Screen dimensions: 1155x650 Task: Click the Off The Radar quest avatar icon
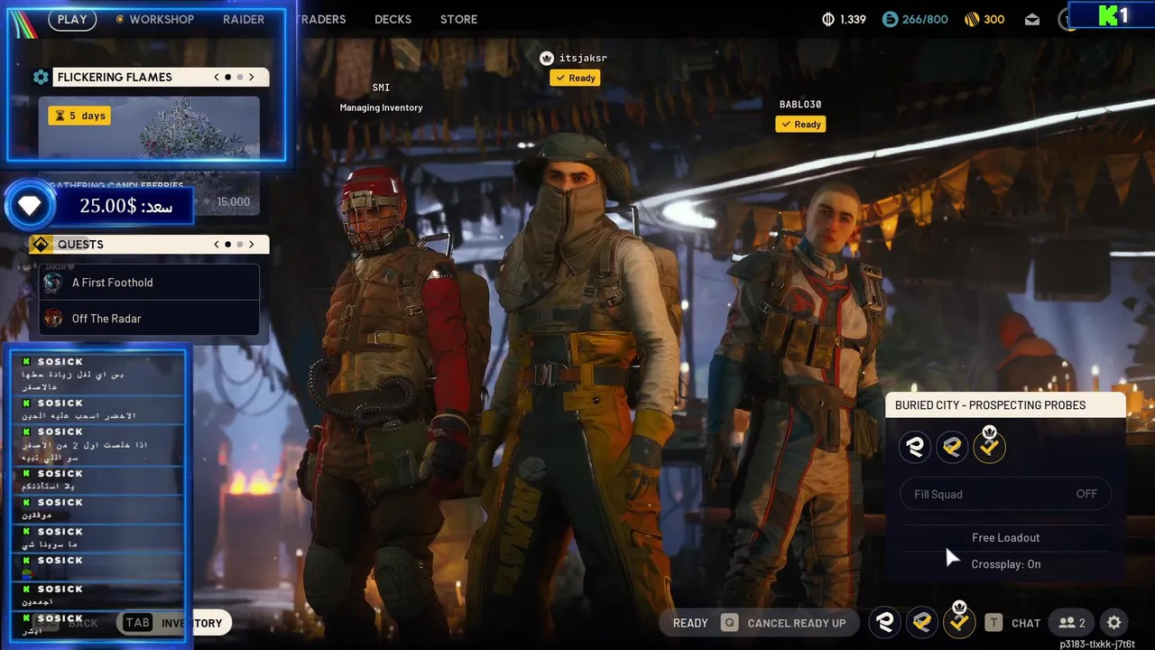coord(53,319)
